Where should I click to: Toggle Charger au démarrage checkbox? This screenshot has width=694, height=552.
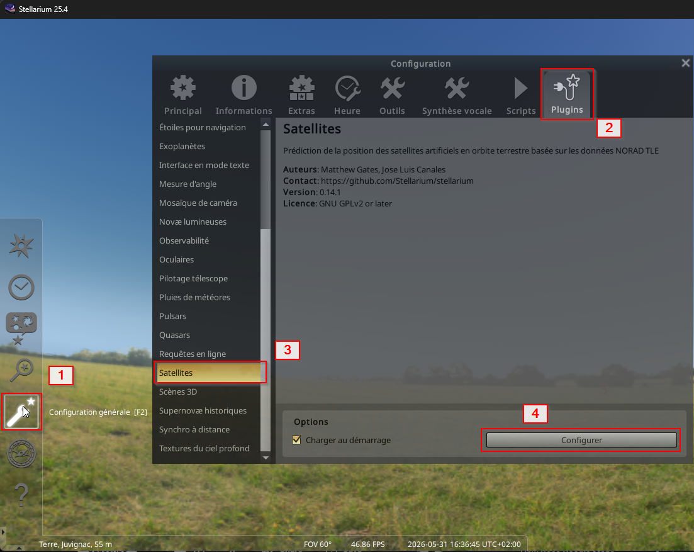point(296,440)
